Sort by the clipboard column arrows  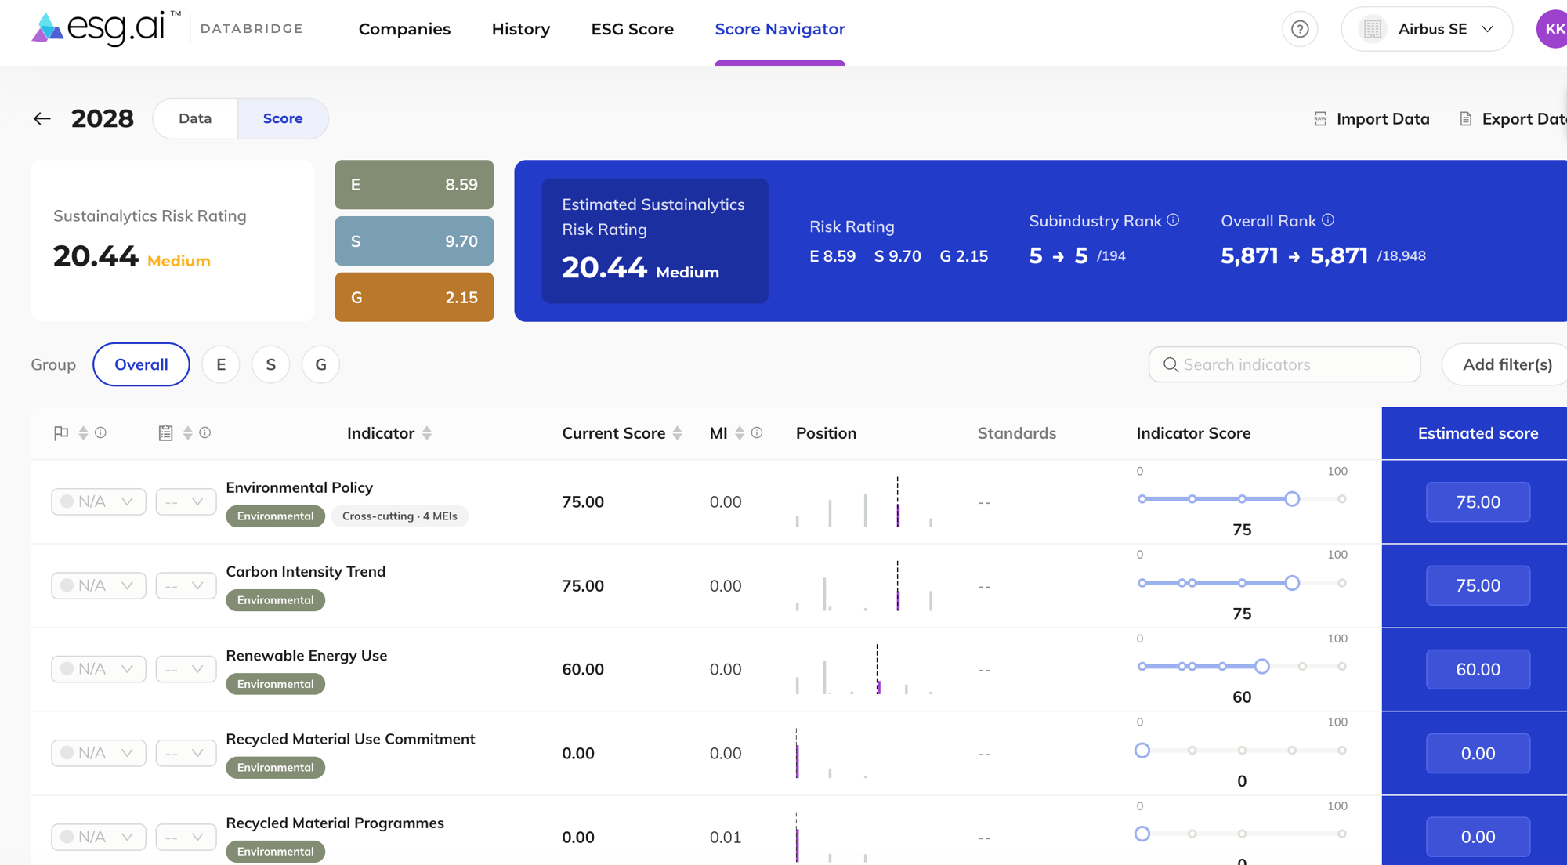(187, 432)
